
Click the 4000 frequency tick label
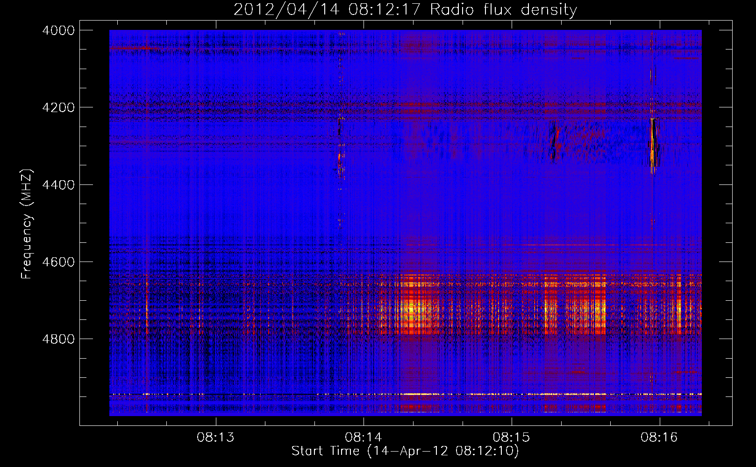[x=58, y=30]
